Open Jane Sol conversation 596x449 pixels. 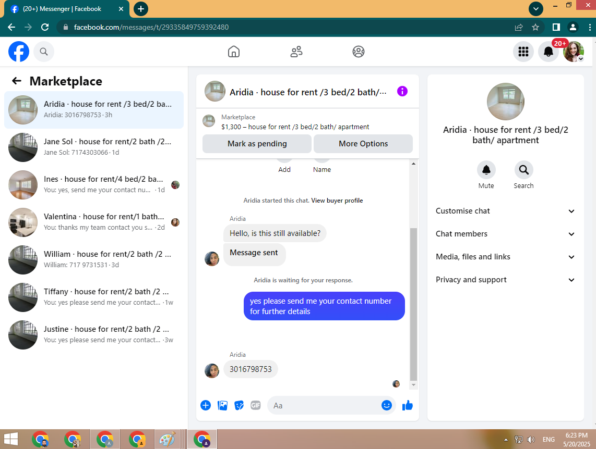(94, 147)
